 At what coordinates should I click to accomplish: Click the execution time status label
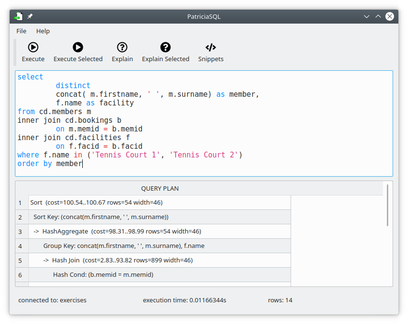[x=184, y=300]
